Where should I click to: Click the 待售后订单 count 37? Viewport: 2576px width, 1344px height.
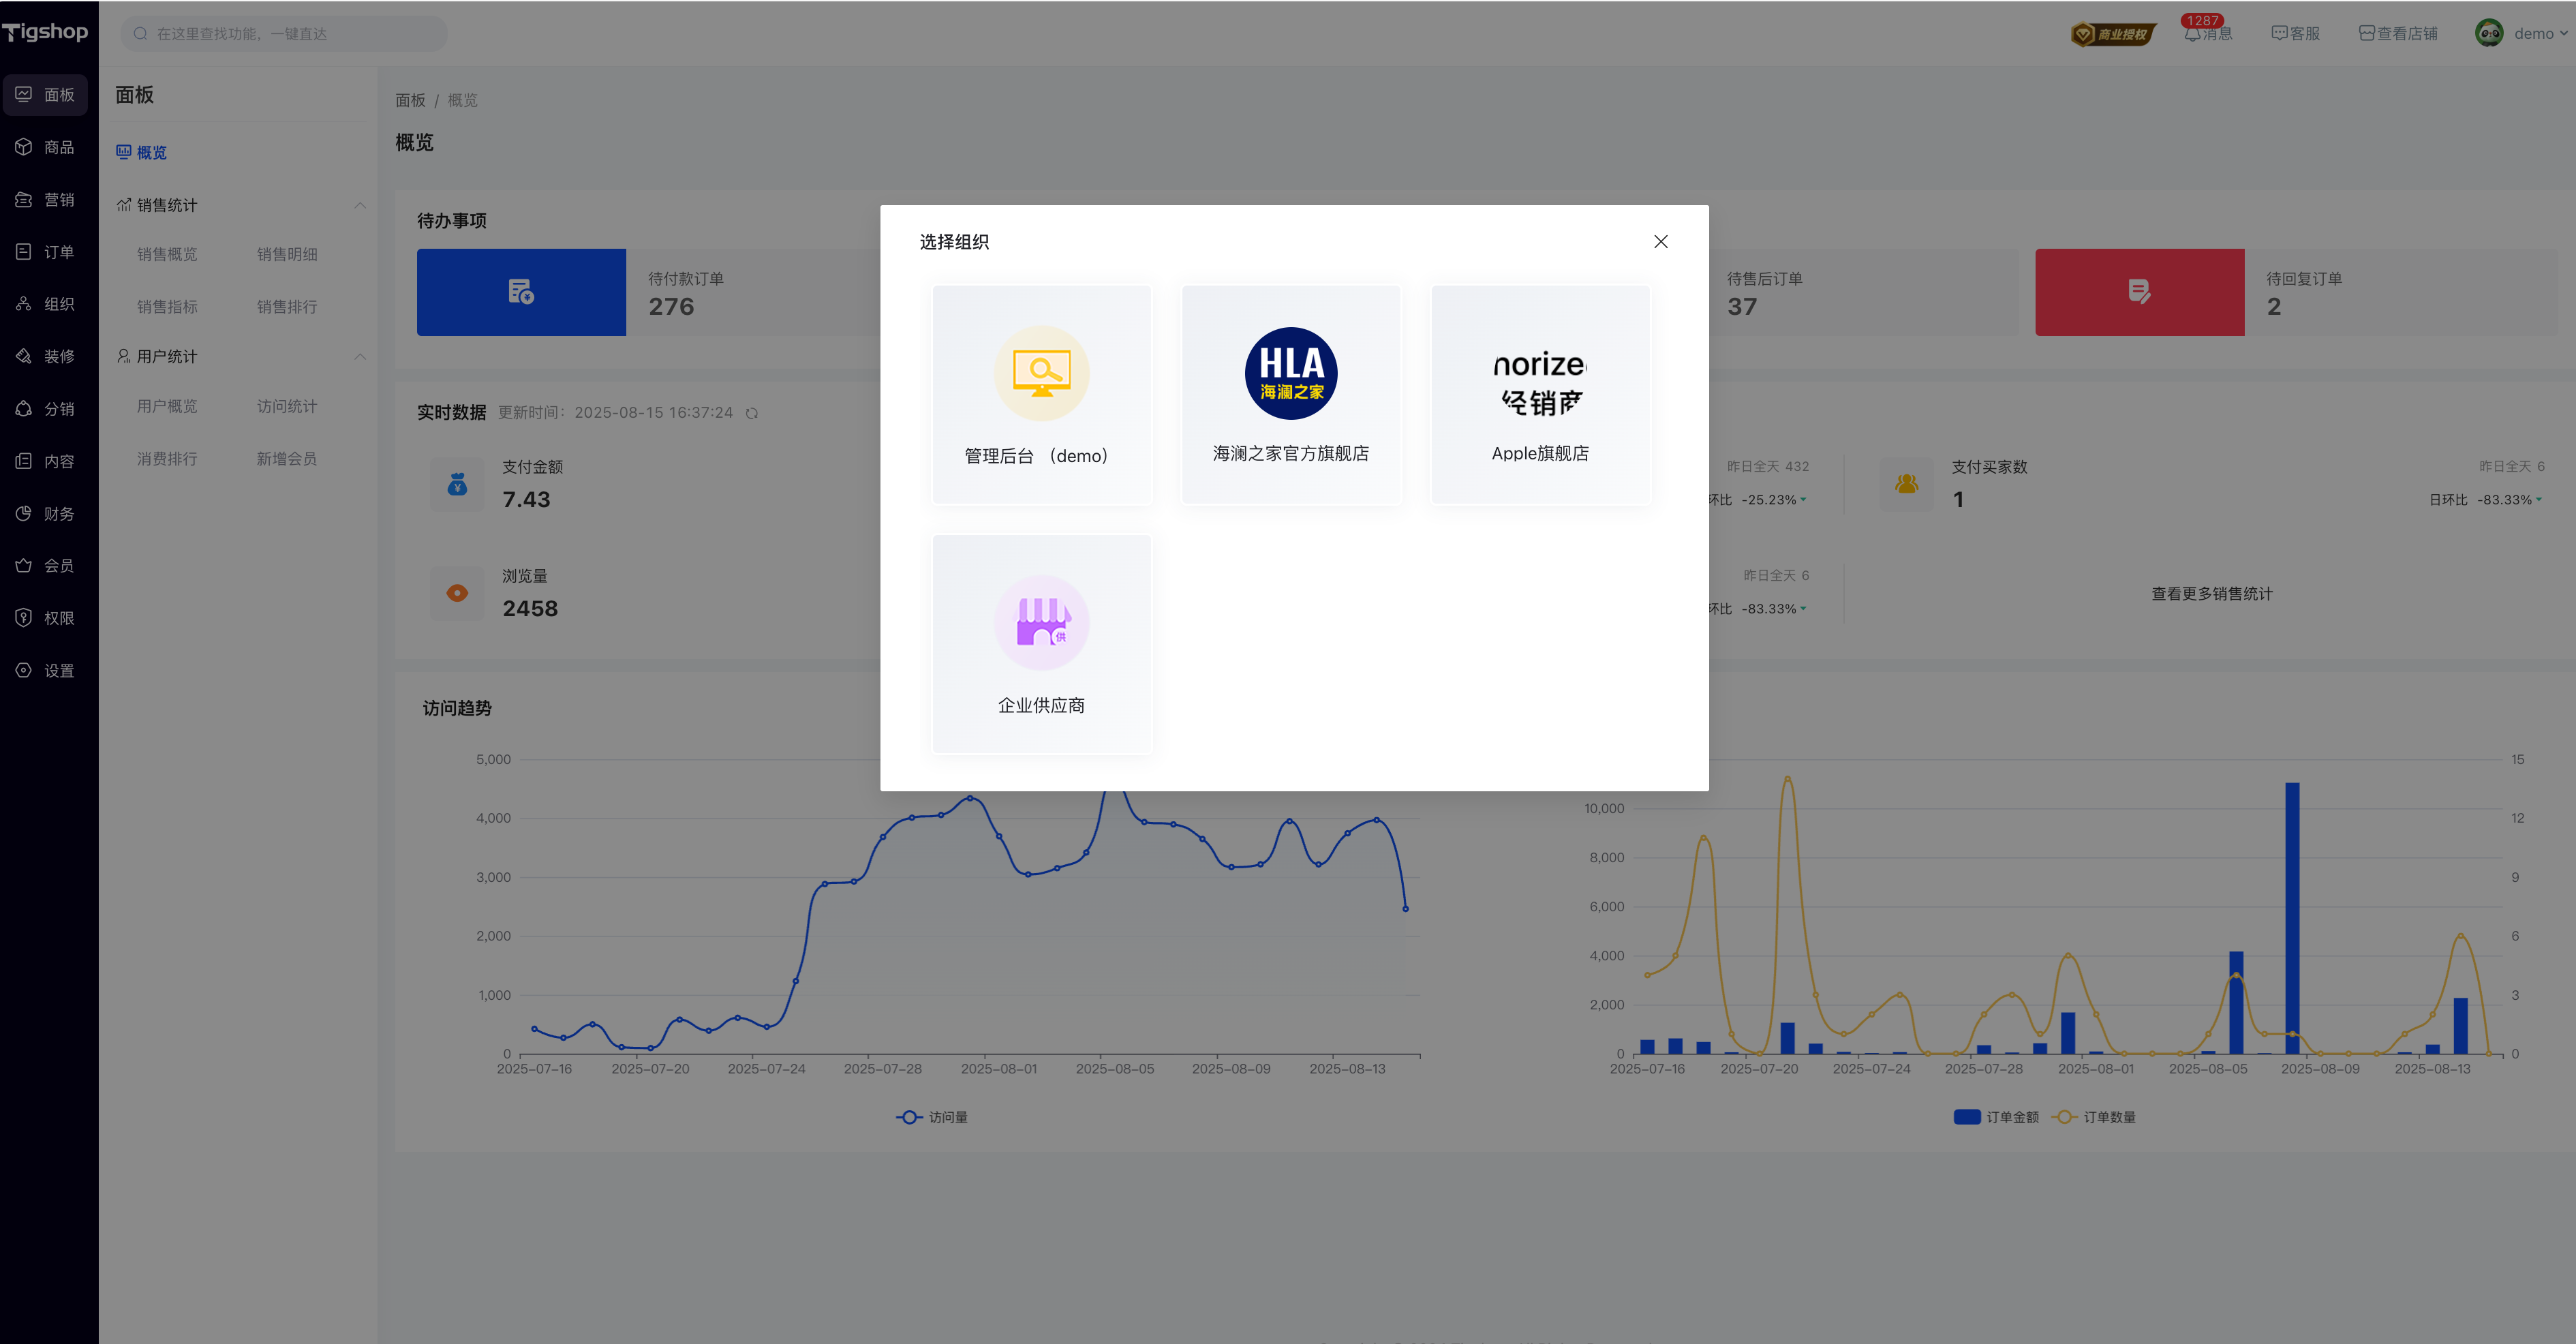coord(1742,306)
